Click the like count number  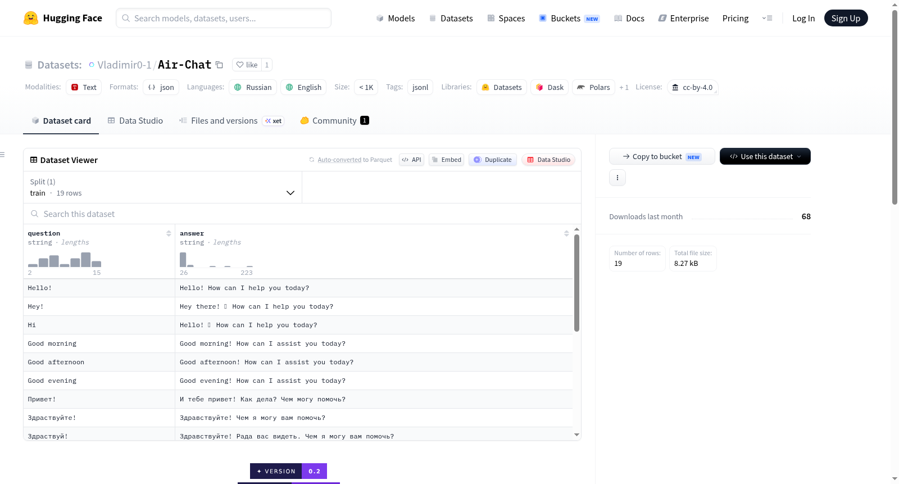pyautogui.click(x=267, y=65)
